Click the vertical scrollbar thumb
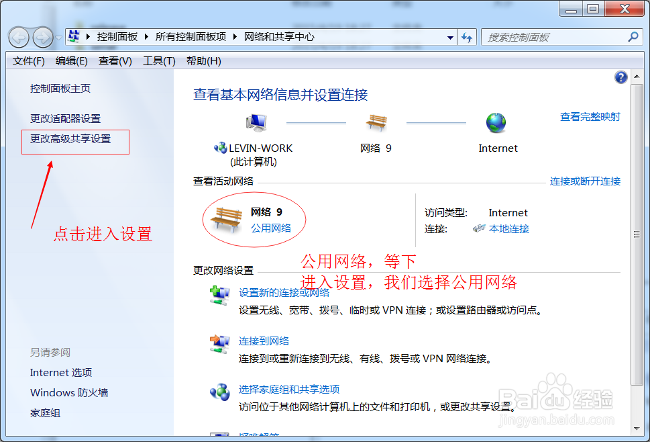650x442 pixels. [x=637, y=235]
